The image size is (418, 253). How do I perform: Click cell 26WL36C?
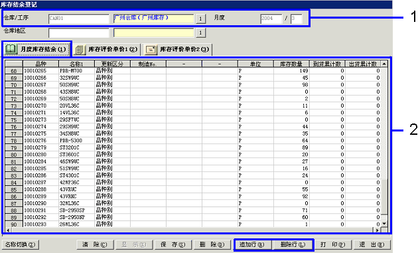(76, 224)
